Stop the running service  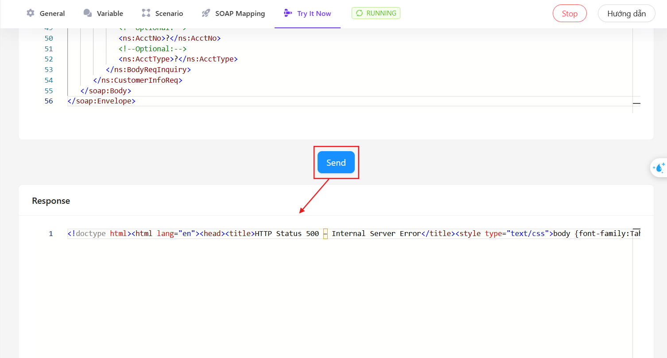pos(570,13)
